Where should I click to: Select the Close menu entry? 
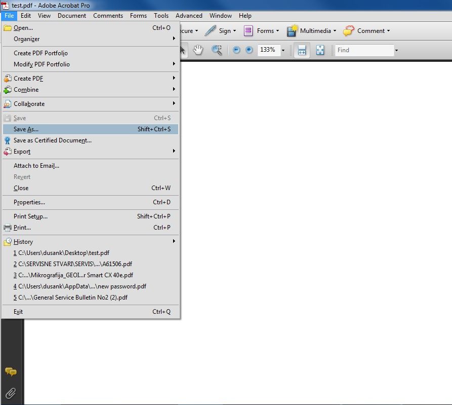(91, 188)
